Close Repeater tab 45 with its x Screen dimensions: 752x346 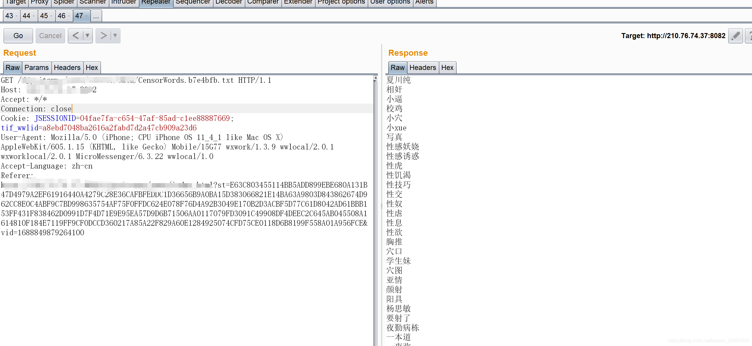(51, 16)
